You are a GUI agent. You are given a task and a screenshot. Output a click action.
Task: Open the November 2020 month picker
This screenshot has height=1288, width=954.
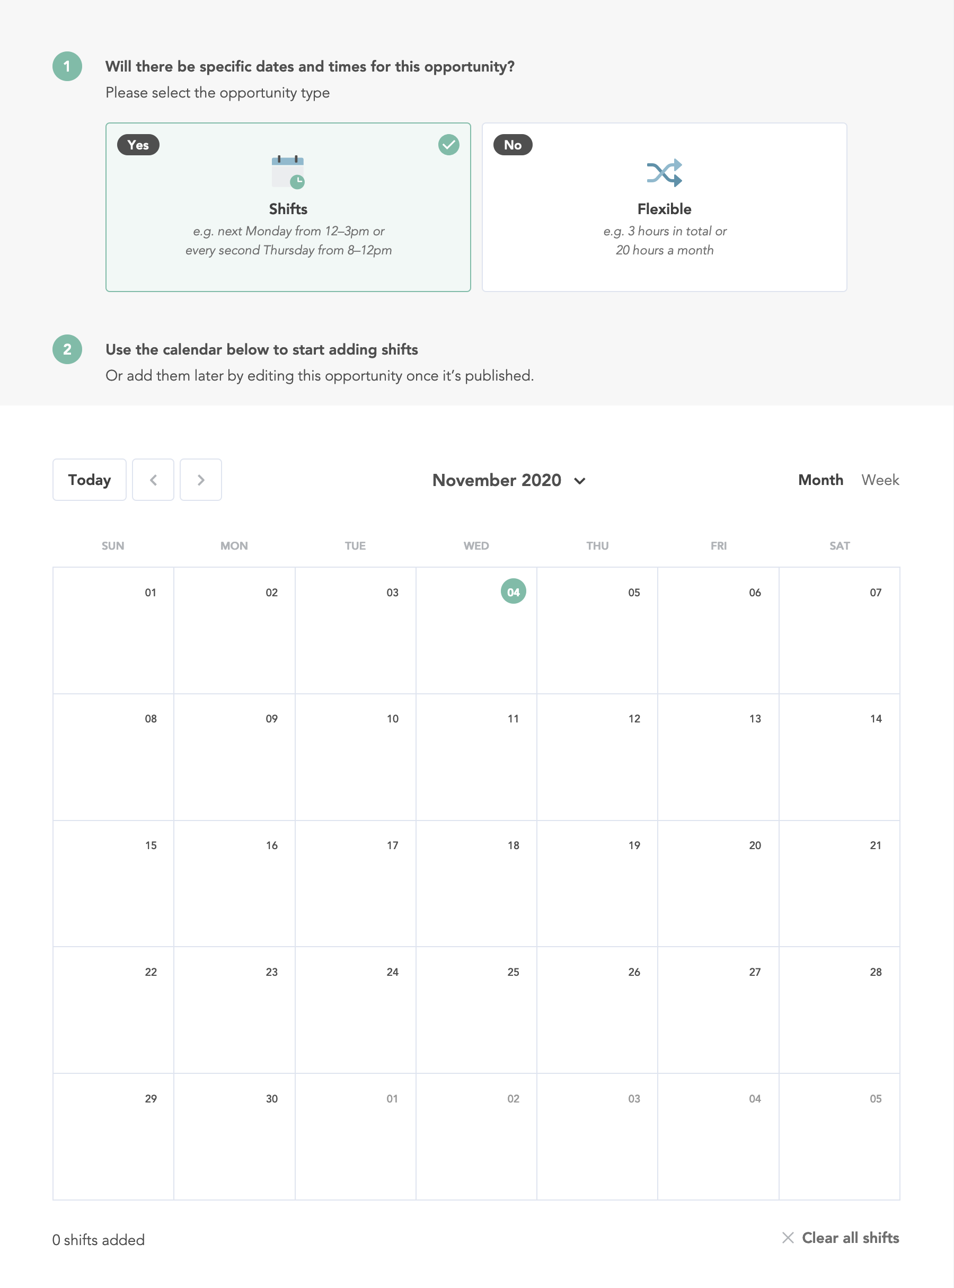coord(497,480)
